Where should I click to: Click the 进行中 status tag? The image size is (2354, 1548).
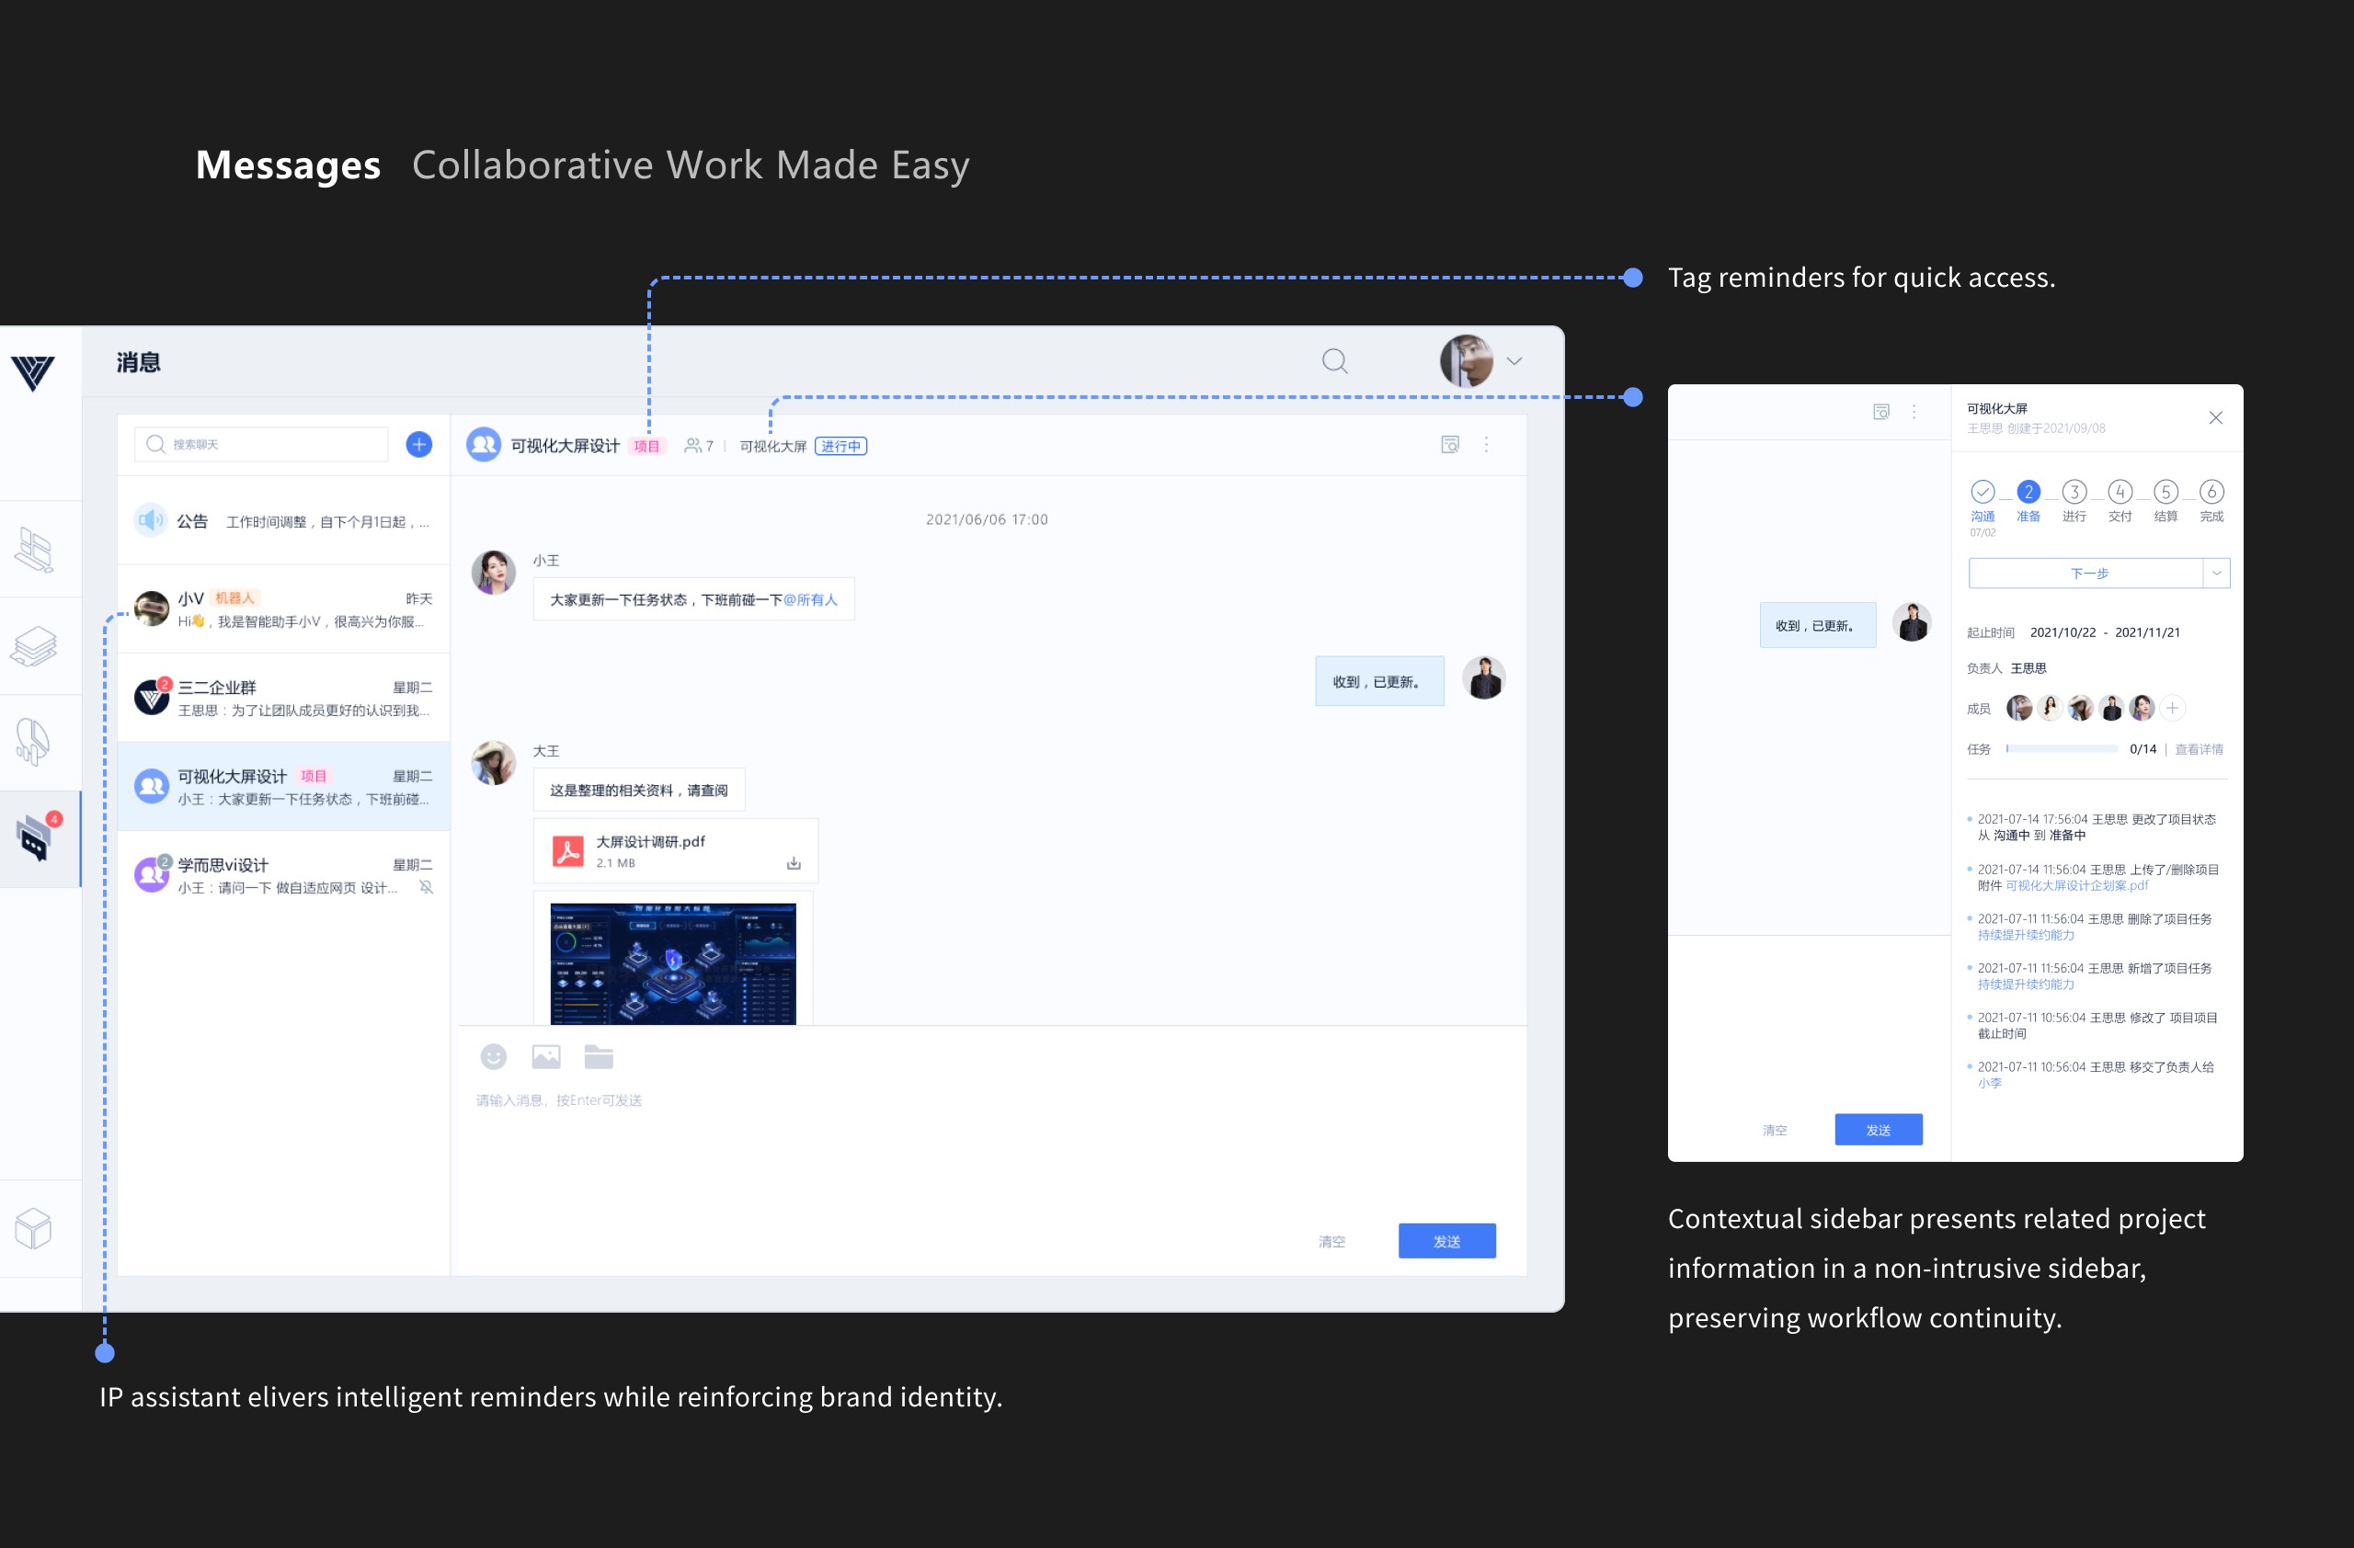point(840,447)
